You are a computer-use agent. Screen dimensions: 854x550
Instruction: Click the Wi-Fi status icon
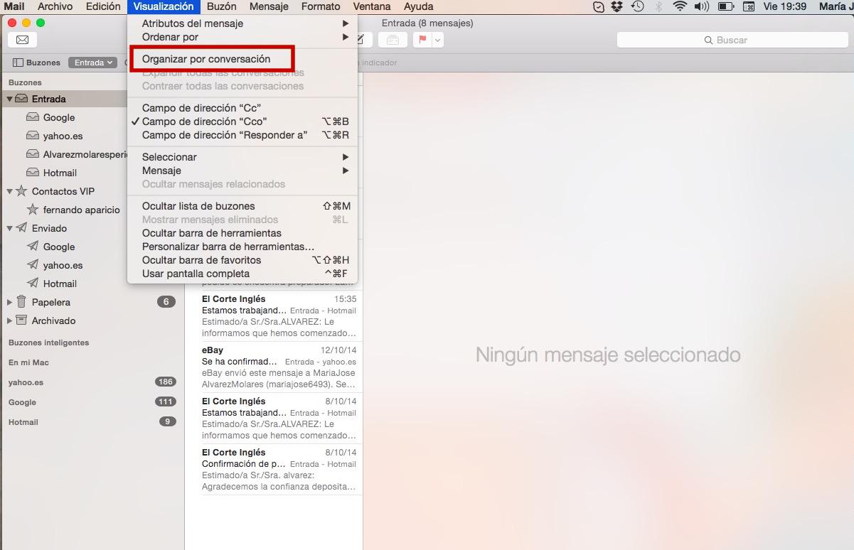[679, 6]
